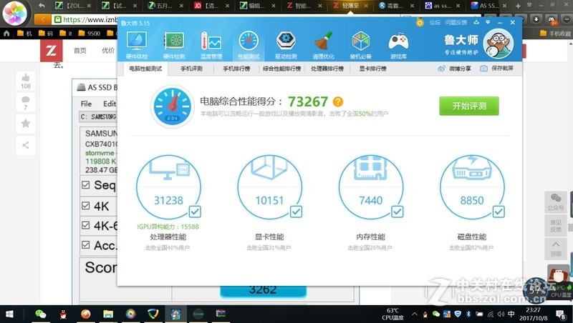The height and width of the screenshot is (323, 573).
Task: Switch to the JD browser tab
Action: pos(211,6)
